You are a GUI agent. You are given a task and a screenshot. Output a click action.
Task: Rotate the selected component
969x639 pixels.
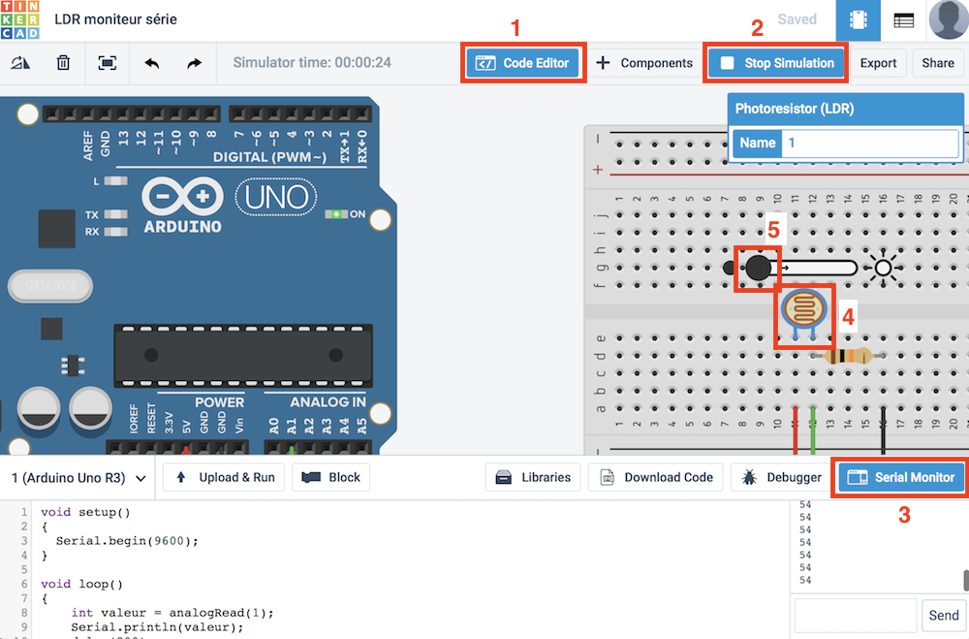click(x=20, y=62)
